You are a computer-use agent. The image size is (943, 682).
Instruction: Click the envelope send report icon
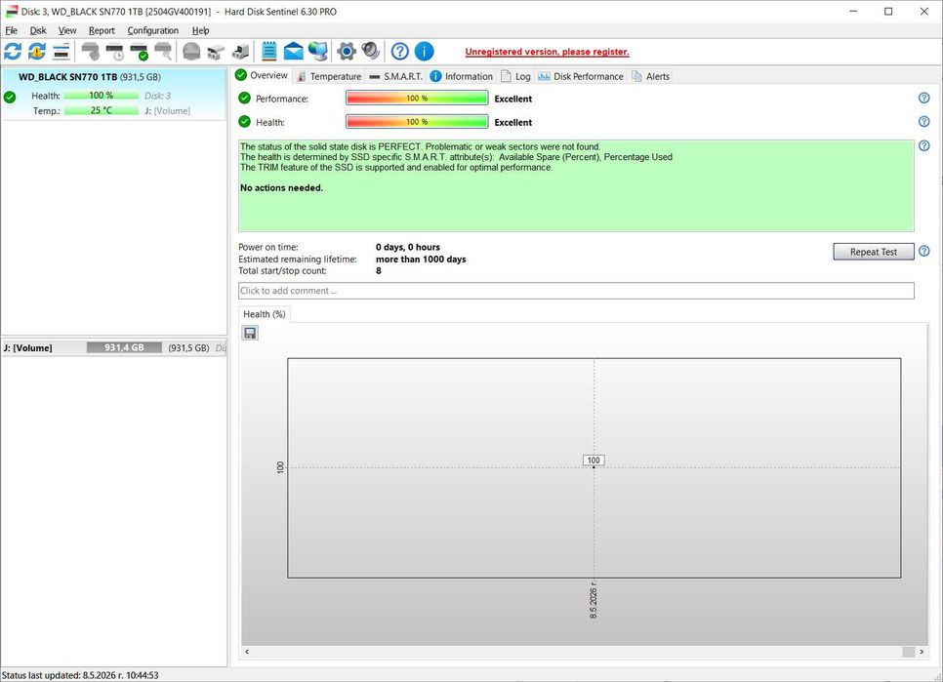point(294,52)
